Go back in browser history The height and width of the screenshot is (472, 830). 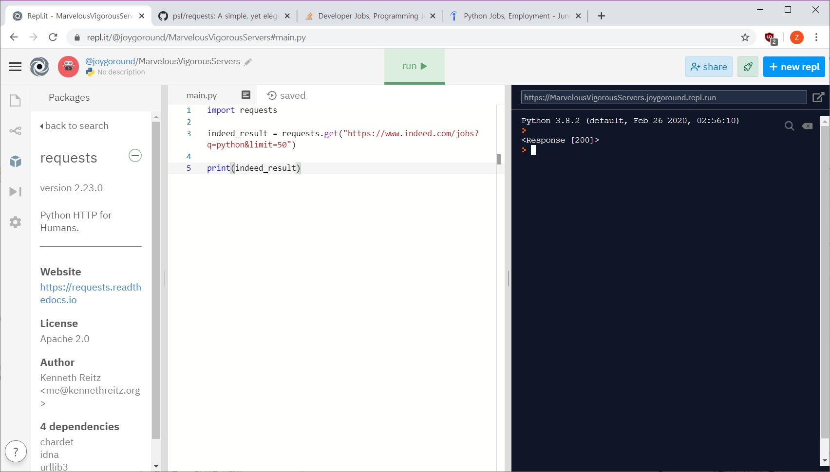point(14,37)
